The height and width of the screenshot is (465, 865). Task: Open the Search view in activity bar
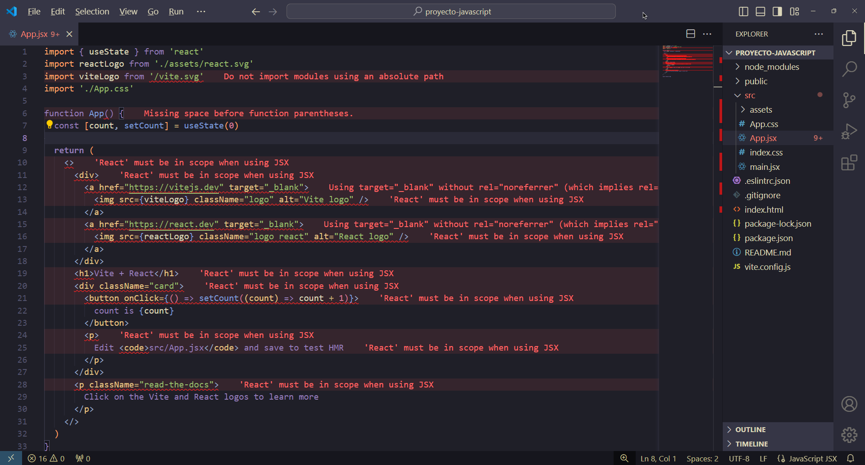[x=849, y=69]
